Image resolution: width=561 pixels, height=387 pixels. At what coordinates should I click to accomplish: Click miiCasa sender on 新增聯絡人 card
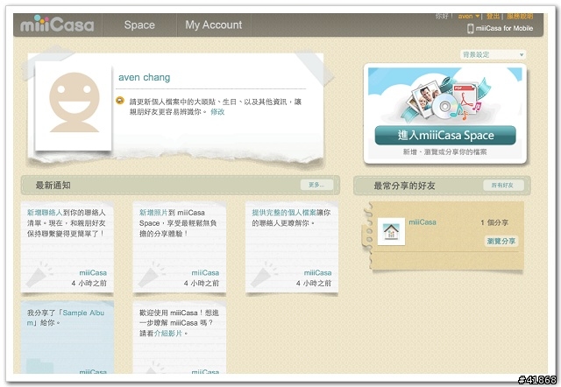click(93, 272)
